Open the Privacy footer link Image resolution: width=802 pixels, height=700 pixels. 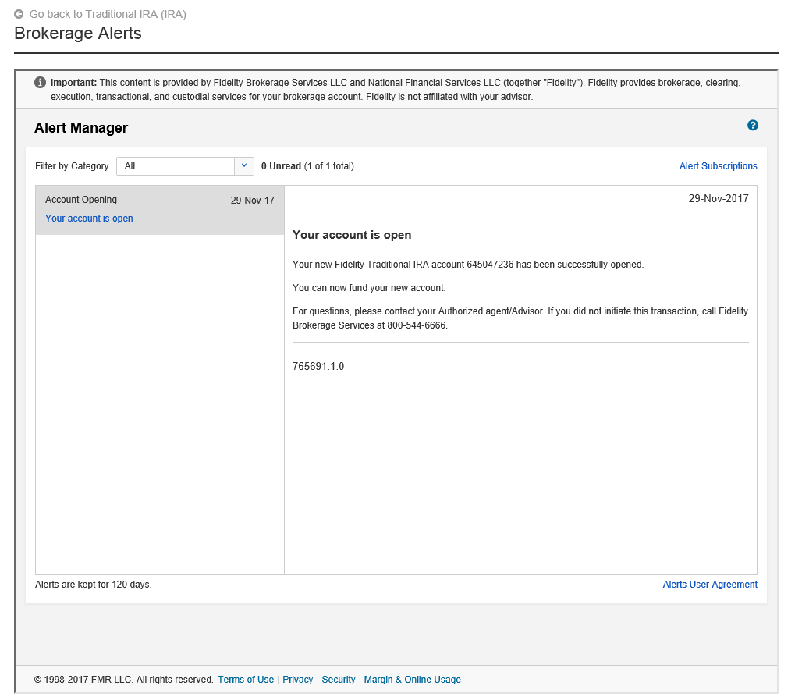(x=298, y=680)
